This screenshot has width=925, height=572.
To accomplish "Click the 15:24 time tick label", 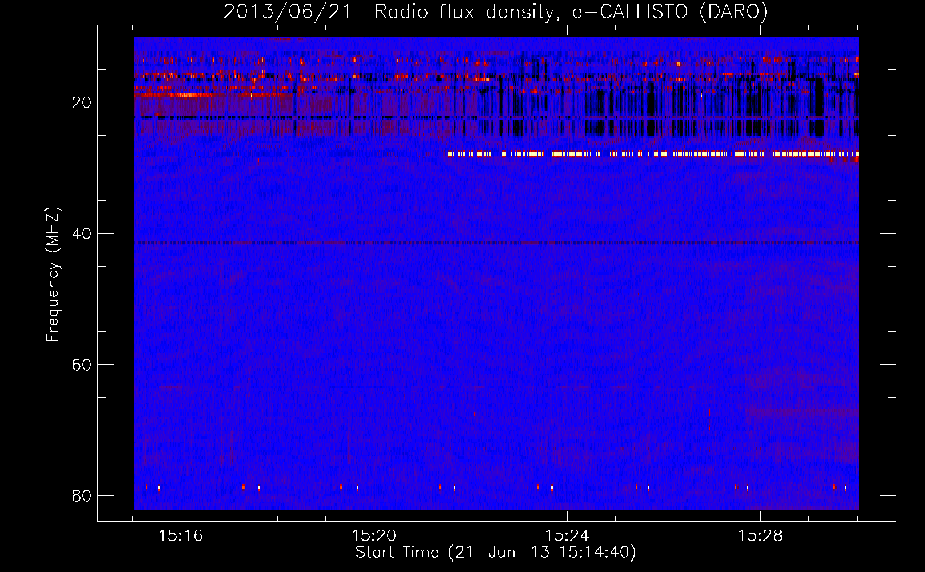I will click(567, 536).
